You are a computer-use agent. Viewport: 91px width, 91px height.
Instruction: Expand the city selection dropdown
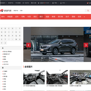click(50, 3)
